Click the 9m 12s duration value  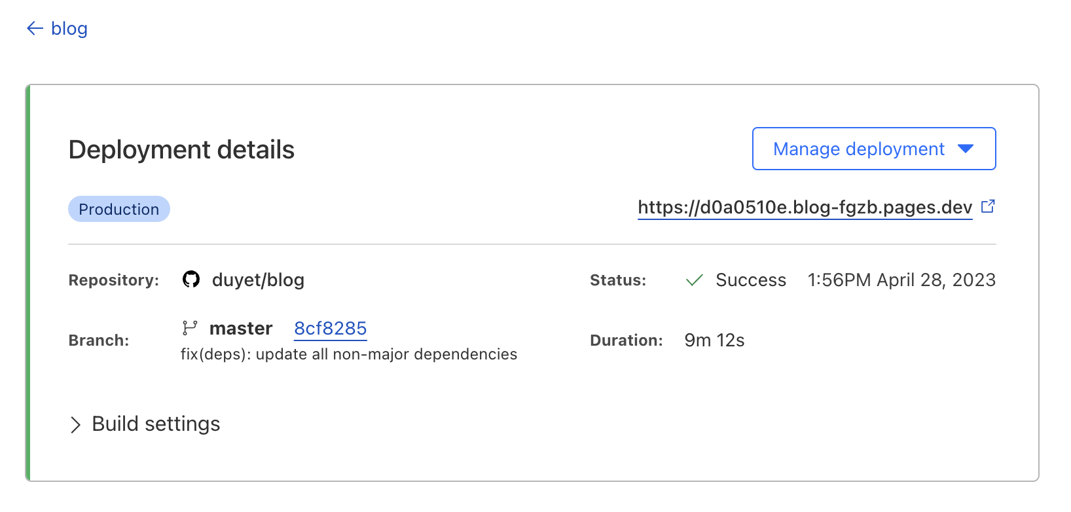[x=714, y=340]
